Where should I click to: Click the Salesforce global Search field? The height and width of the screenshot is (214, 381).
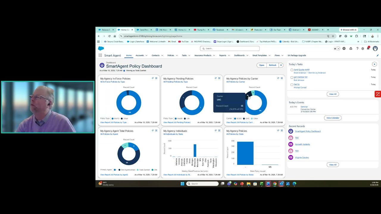[229, 48]
